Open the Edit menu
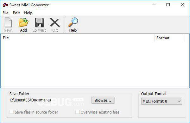190x123 pixels. pos(16,13)
